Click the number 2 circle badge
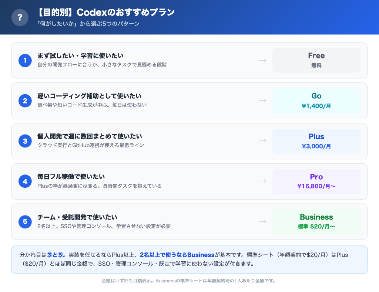Screen dimensions: 379x292 (x=25, y=101)
